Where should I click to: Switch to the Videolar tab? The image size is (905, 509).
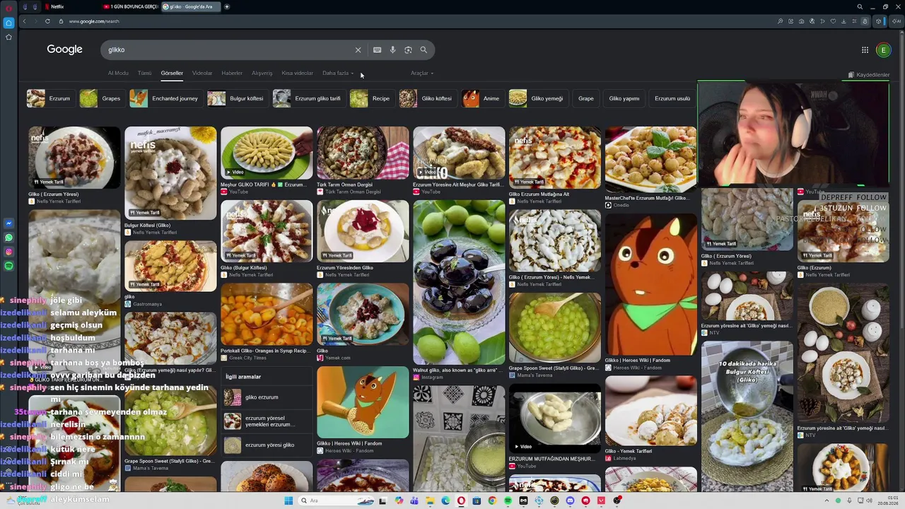[202, 74]
